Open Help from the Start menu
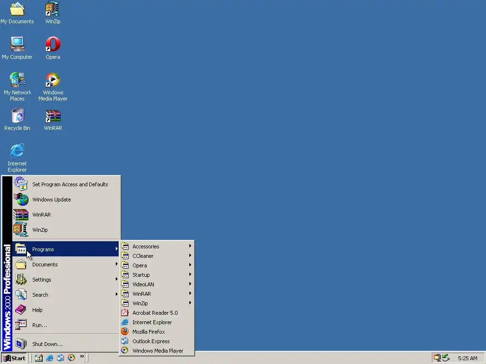The height and width of the screenshot is (364, 486). (x=65, y=310)
